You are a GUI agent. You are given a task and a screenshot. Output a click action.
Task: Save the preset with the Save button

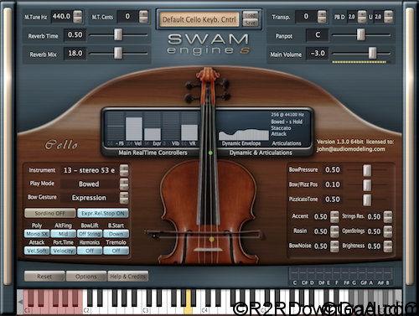point(250,23)
